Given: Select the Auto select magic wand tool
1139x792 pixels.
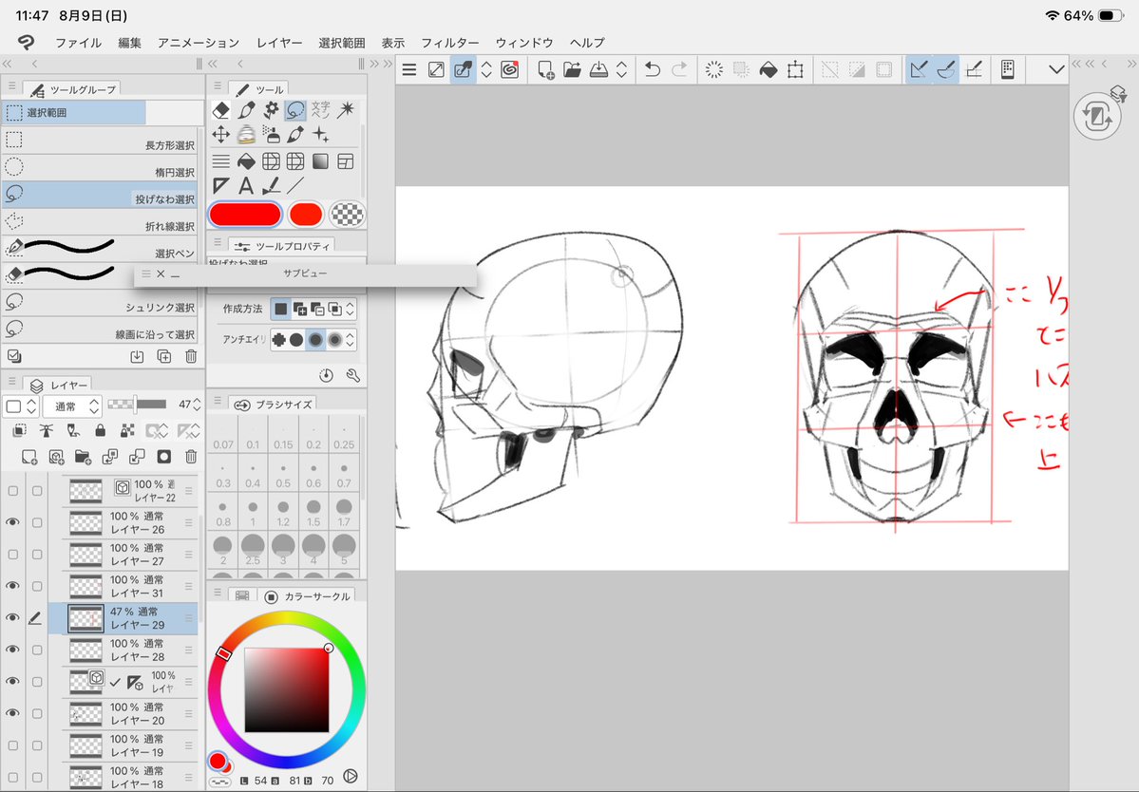Looking at the screenshot, I should click(345, 109).
